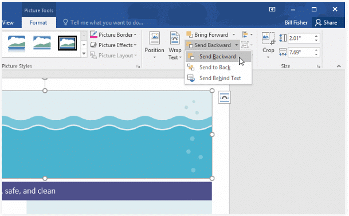
Task: Switch to the View tab
Action: click(8, 23)
